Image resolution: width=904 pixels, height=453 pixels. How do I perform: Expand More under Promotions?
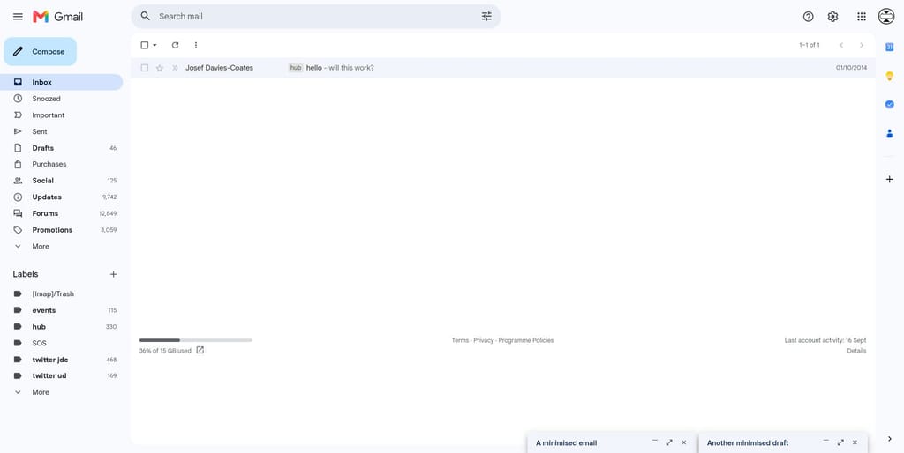(62, 247)
